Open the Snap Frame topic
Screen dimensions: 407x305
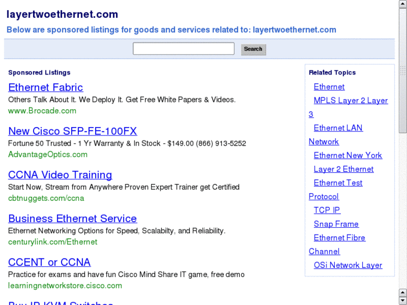336,224
